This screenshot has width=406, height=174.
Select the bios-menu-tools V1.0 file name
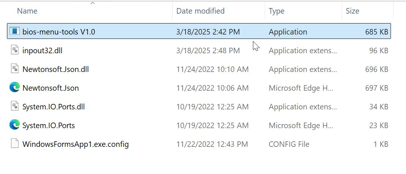59,32
